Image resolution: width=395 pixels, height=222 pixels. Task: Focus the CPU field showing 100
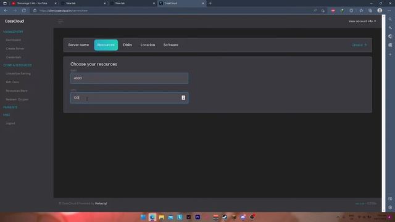129,97
